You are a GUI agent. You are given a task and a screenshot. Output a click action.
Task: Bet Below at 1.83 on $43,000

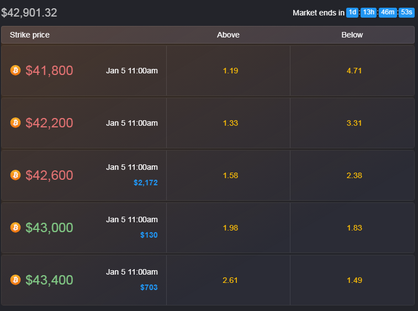click(x=353, y=228)
